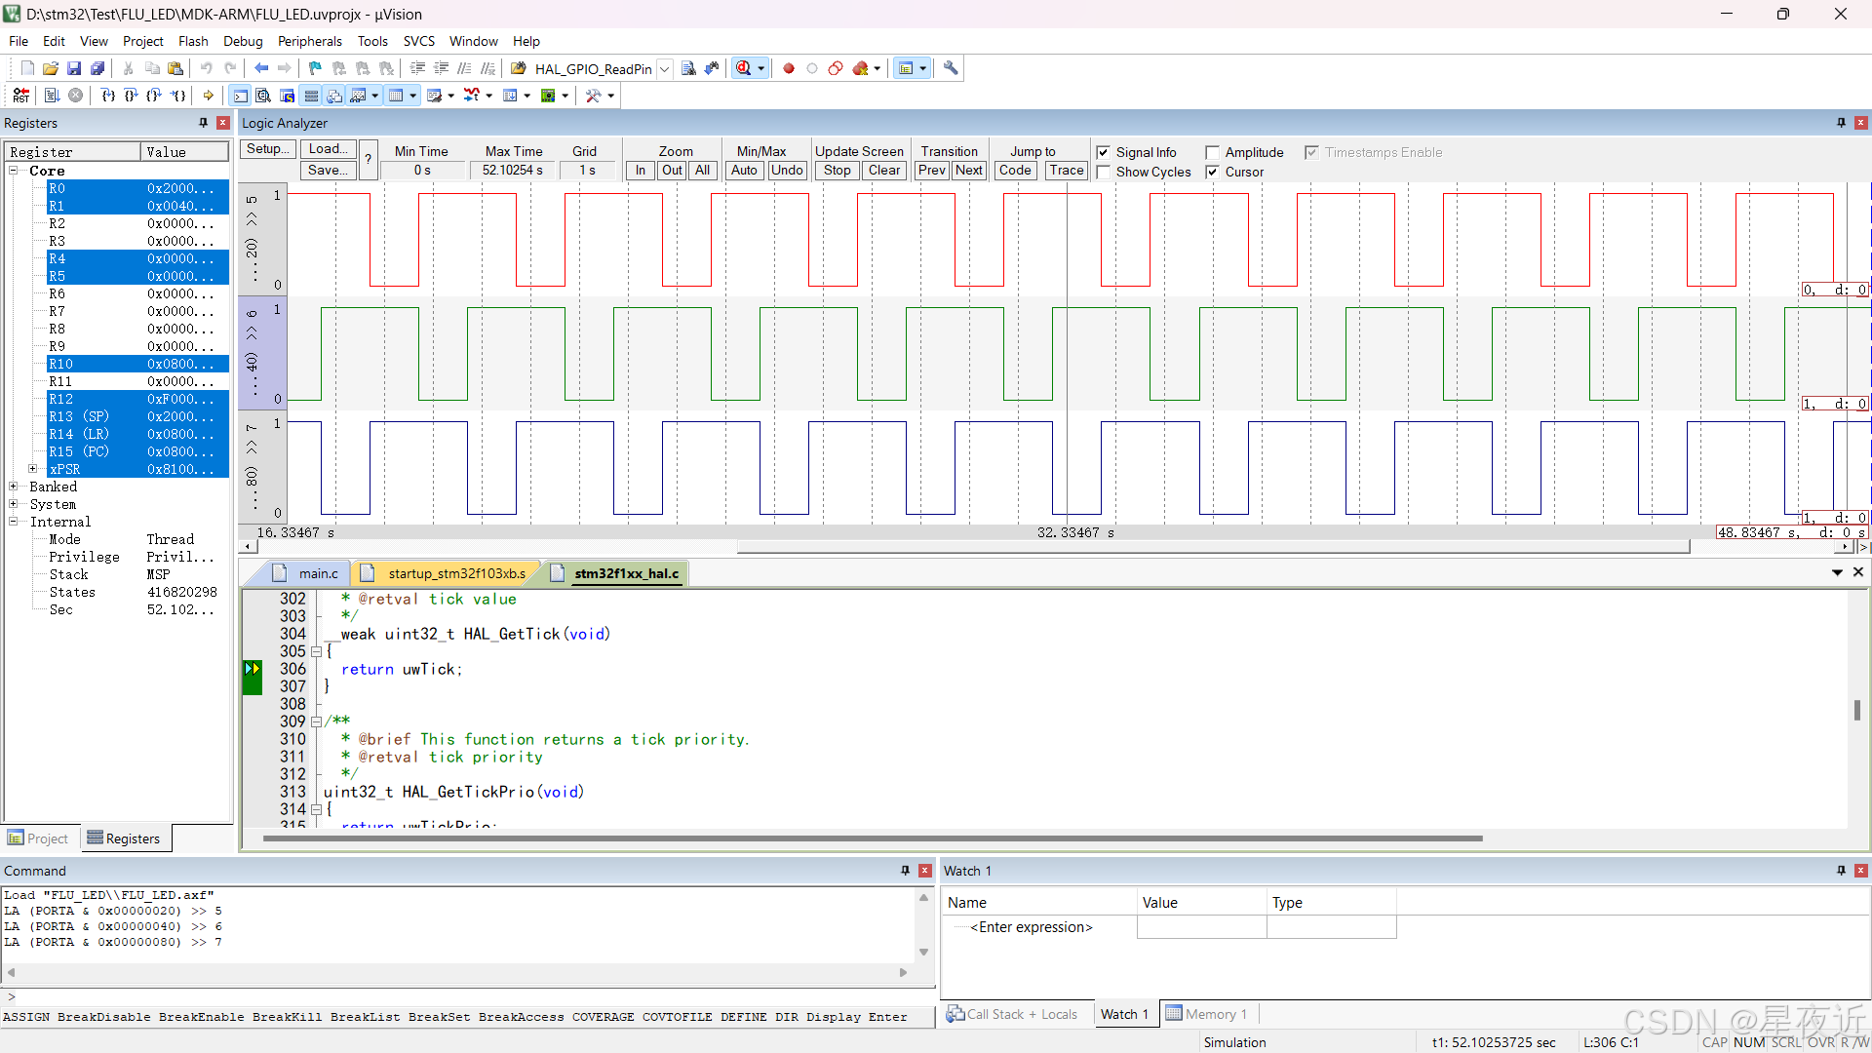1872x1053 pixels.
Task: Click the Run program toolbar icon
Action: (x=52, y=96)
